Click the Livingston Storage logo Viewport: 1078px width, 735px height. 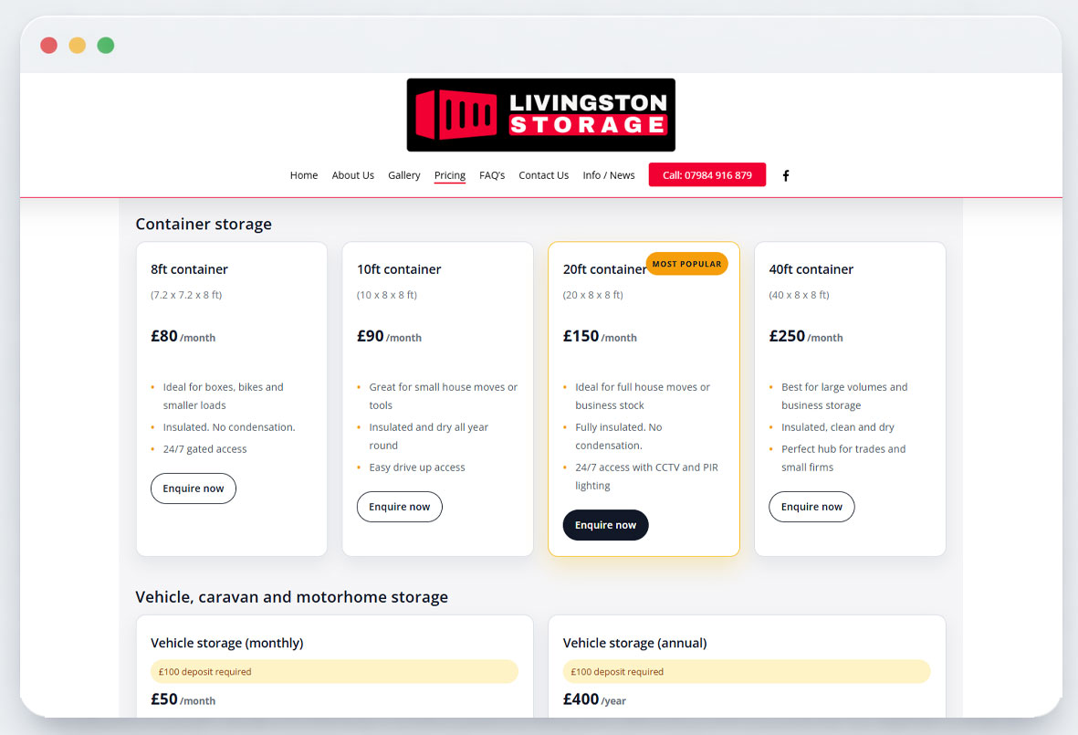pyautogui.click(x=540, y=115)
